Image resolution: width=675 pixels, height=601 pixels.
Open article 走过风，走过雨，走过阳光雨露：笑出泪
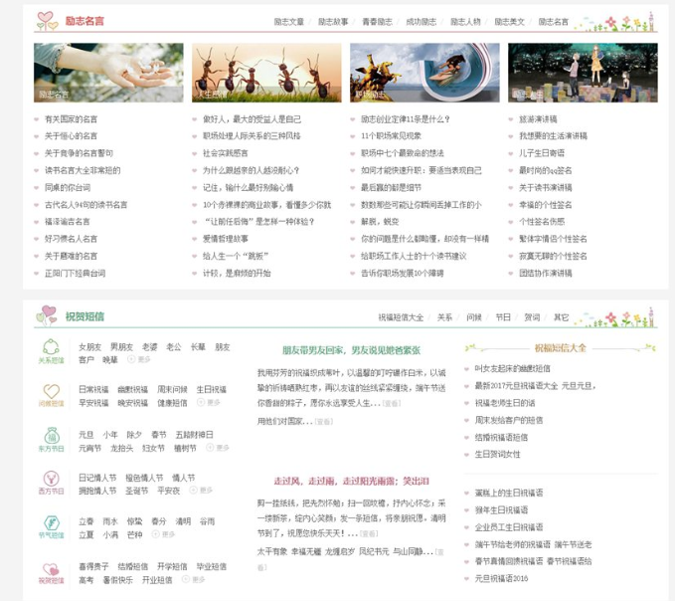(x=351, y=482)
